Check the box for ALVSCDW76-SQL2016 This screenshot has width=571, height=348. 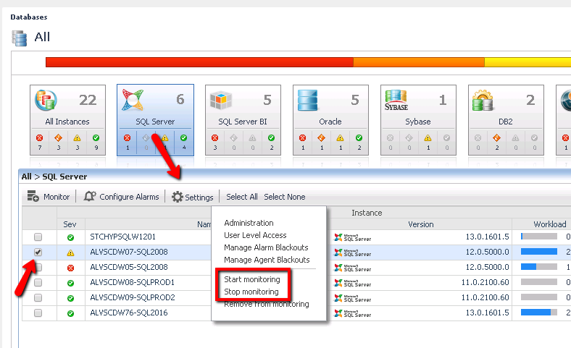click(x=38, y=313)
